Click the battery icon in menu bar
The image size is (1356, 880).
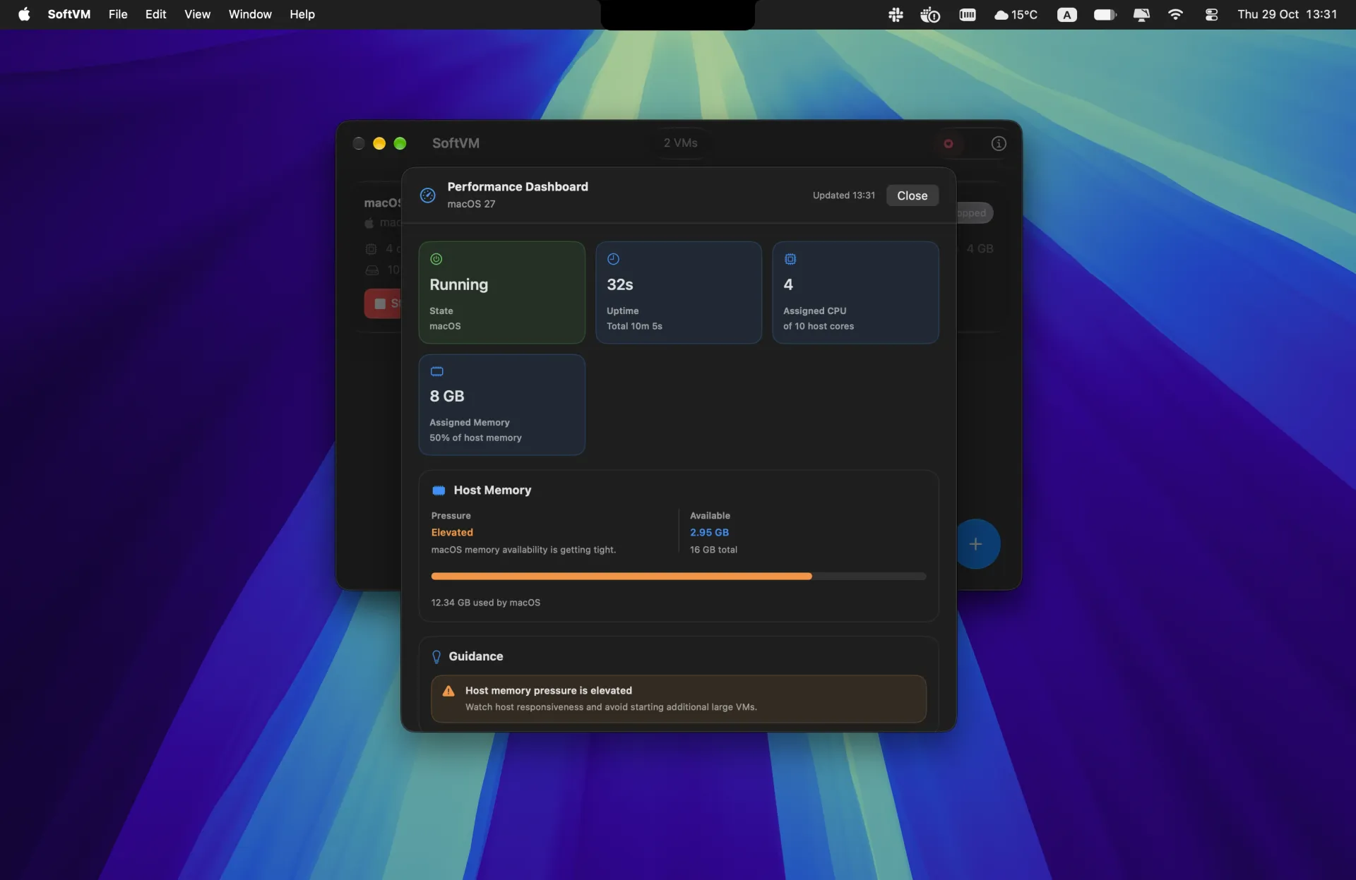(x=1105, y=14)
